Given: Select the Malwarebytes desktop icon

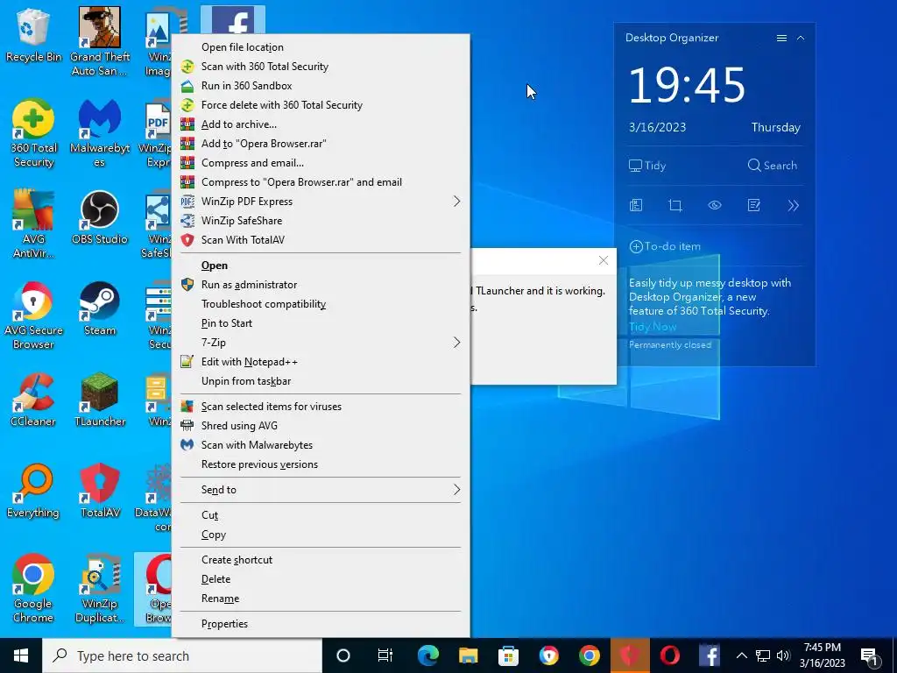Looking at the screenshot, I should [100, 133].
